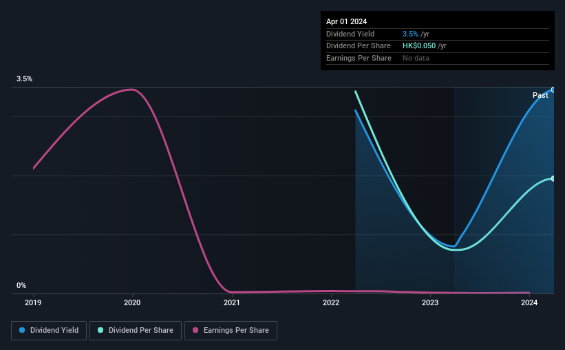Click the blue Dividend Yield legend dot
Image resolution: width=565 pixels, height=350 pixels.
22,330
